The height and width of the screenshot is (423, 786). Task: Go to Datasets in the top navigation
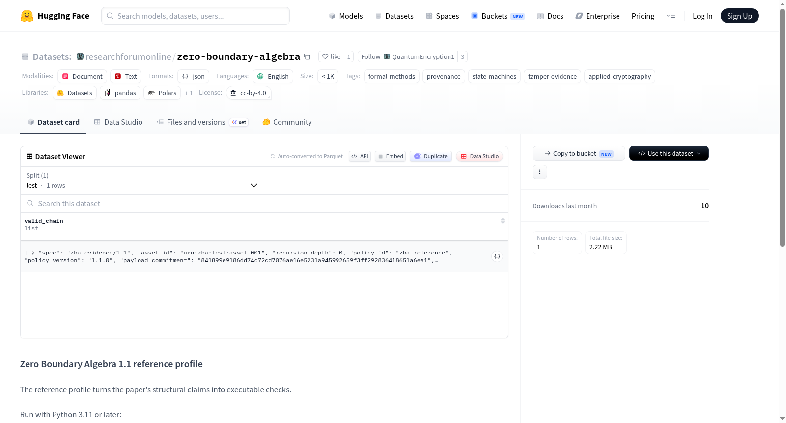(394, 16)
